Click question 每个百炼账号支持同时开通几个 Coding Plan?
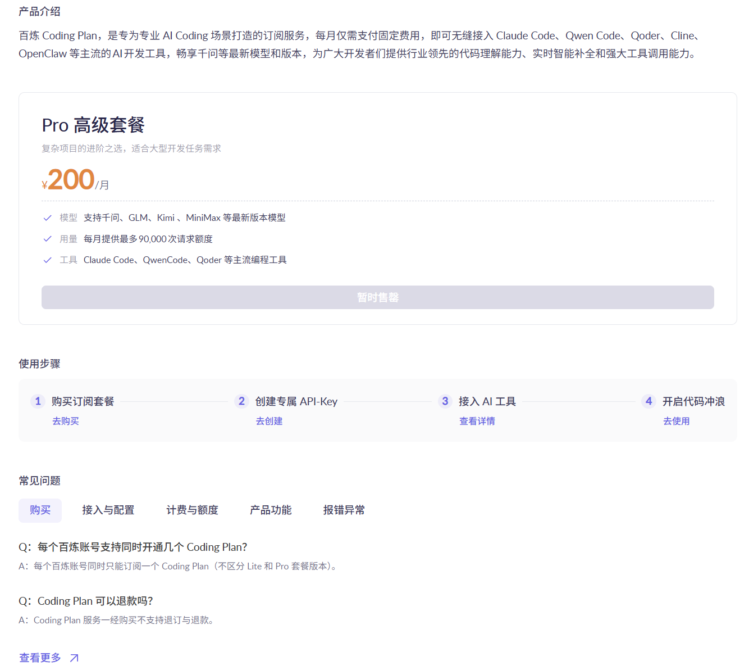 [133, 547]
